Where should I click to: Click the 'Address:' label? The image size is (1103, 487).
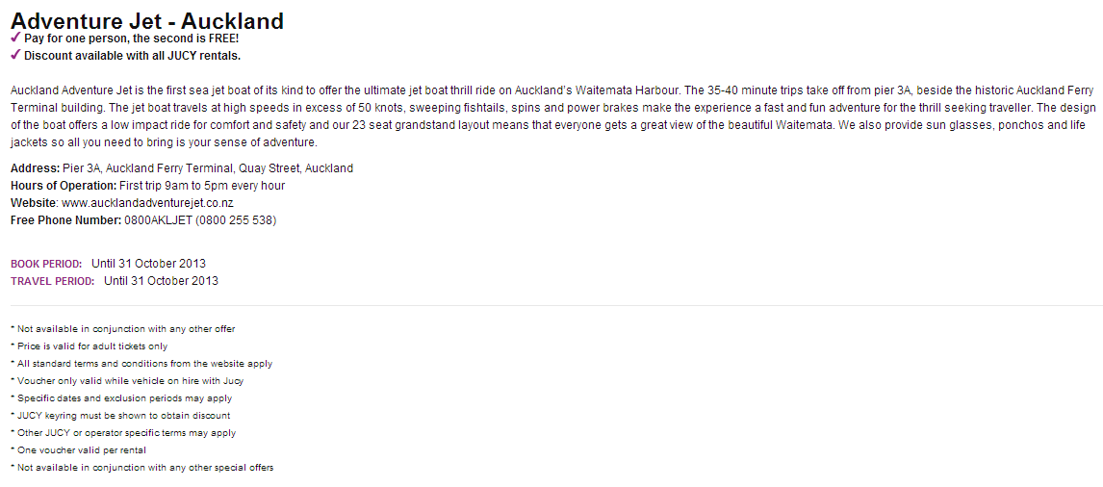click(x=36, y=168)
